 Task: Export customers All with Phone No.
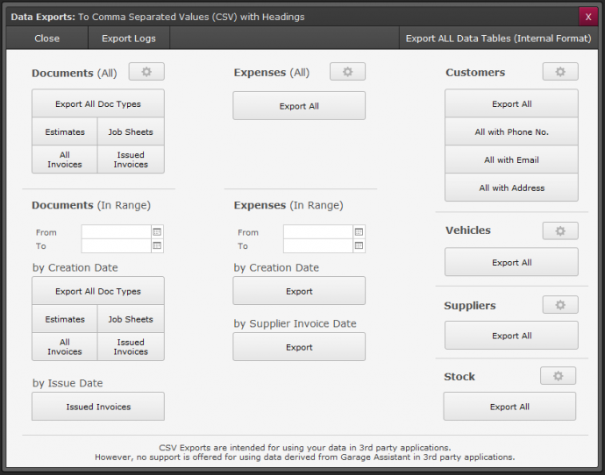tap(512, 131)
